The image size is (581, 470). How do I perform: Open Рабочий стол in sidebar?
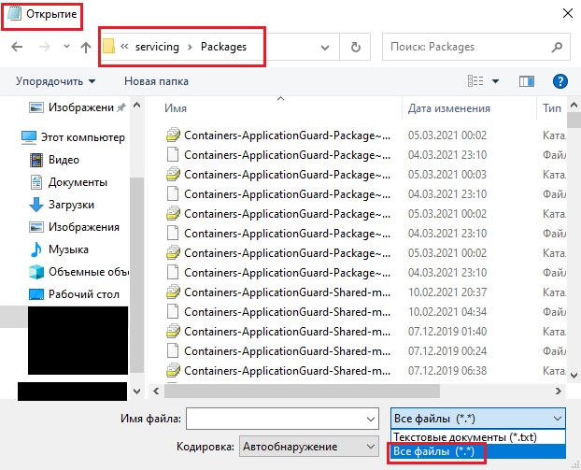coord(75,294)
